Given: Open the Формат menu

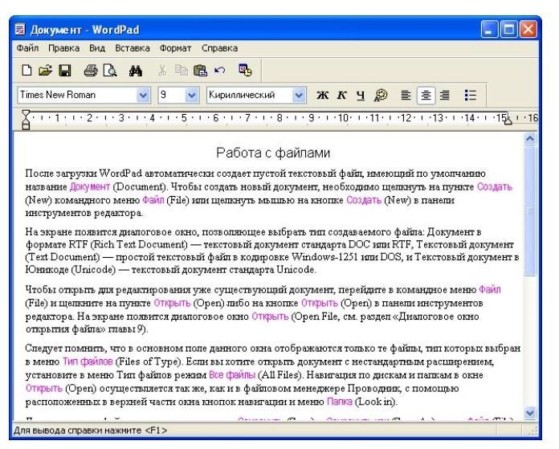Looking at the screenshot, I should [x=175, y=48].
